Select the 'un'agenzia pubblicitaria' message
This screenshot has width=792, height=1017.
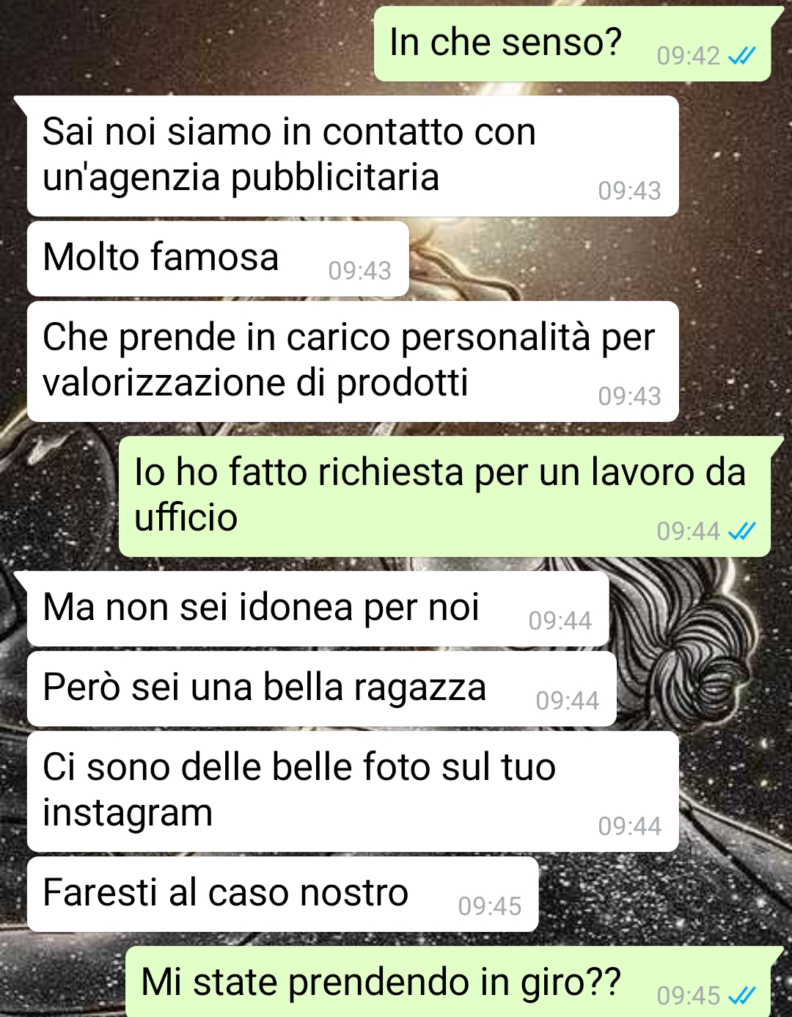pos(353,156)
